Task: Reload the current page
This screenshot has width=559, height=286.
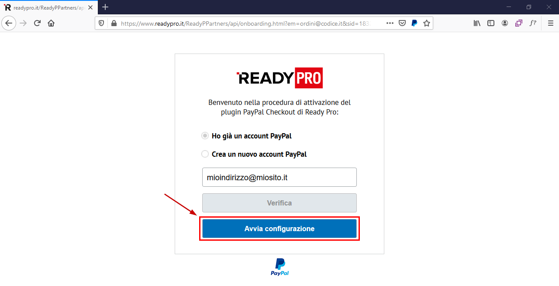Action: [37, 23]
